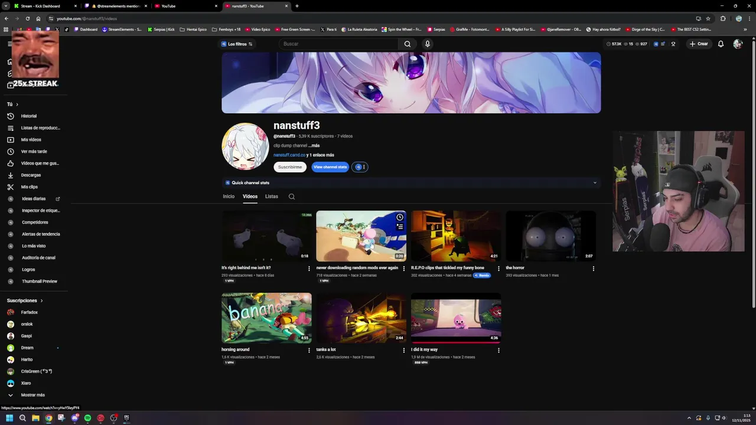Open the Los filtros toggle button

tap(237, 44)
